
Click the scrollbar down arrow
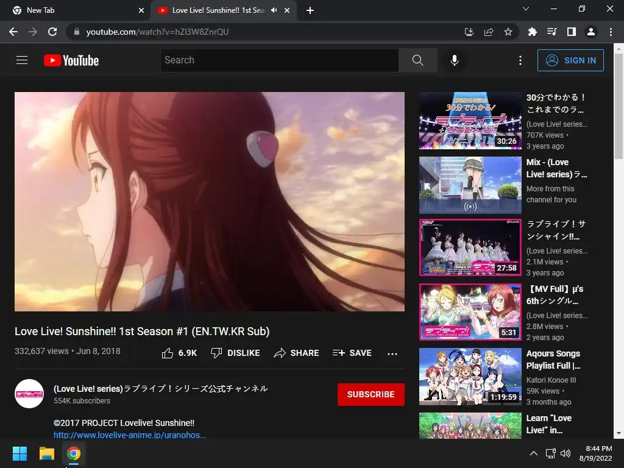coord(619,434)
